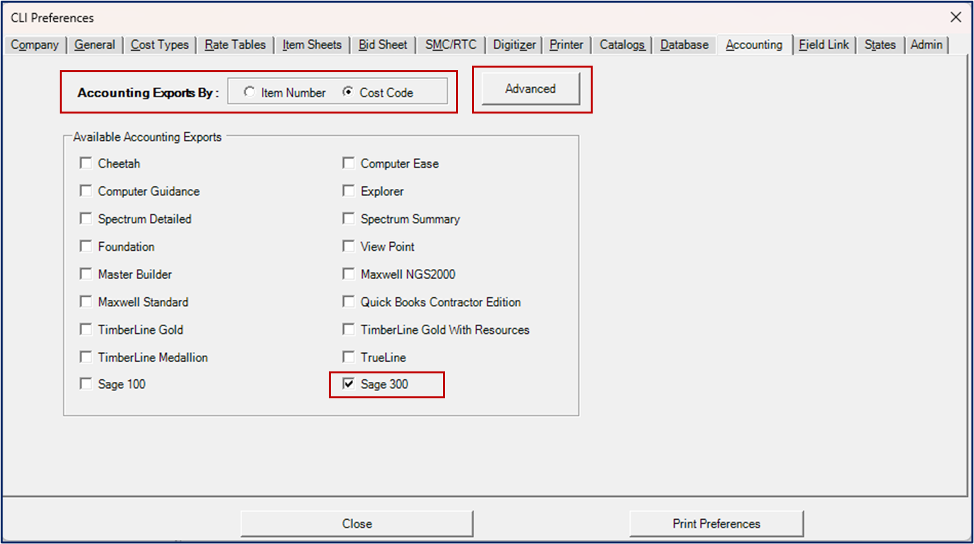Uncheck the Sage 300 checkbox
The image size is (974, 544).
pyautogui.click(x=349, y=383)
